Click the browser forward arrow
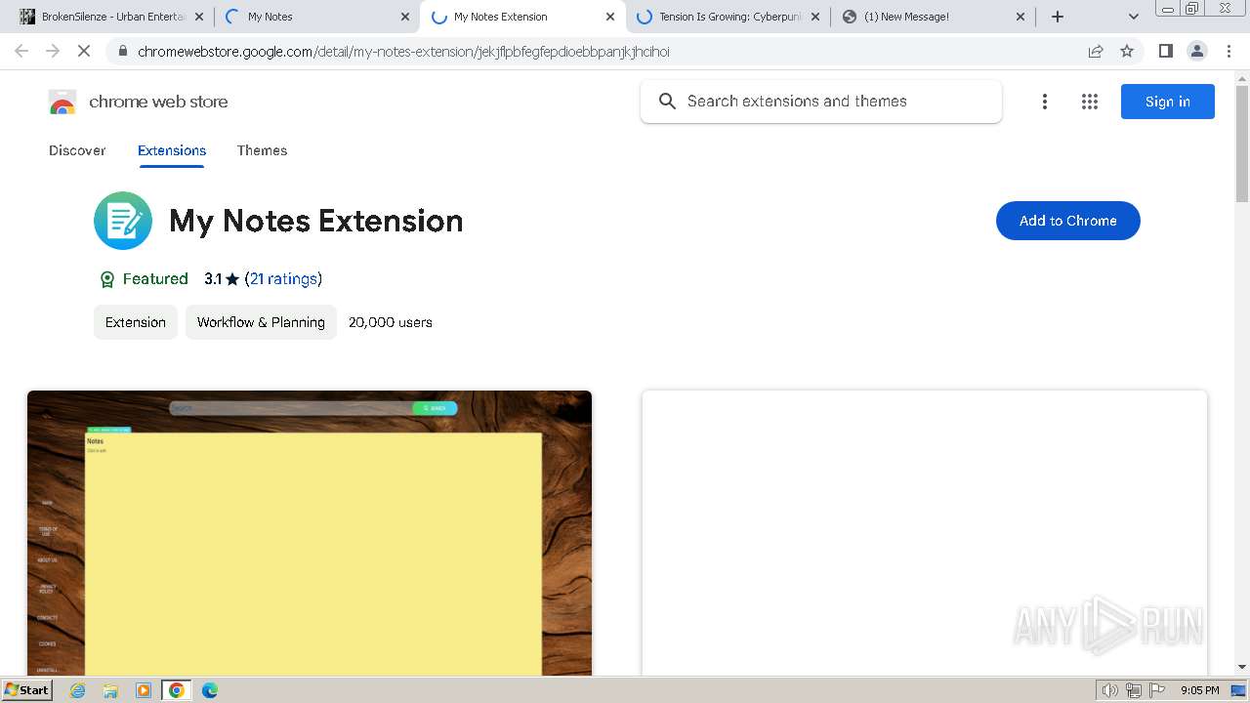1250x703 pixels. (x=53, y=51)
